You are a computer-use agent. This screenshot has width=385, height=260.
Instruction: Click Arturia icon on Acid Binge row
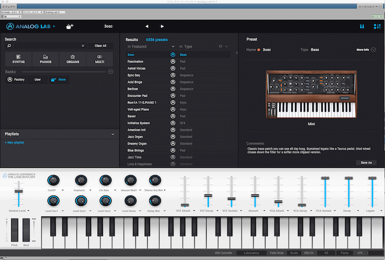pyautogui.click(x=173, y=82)
